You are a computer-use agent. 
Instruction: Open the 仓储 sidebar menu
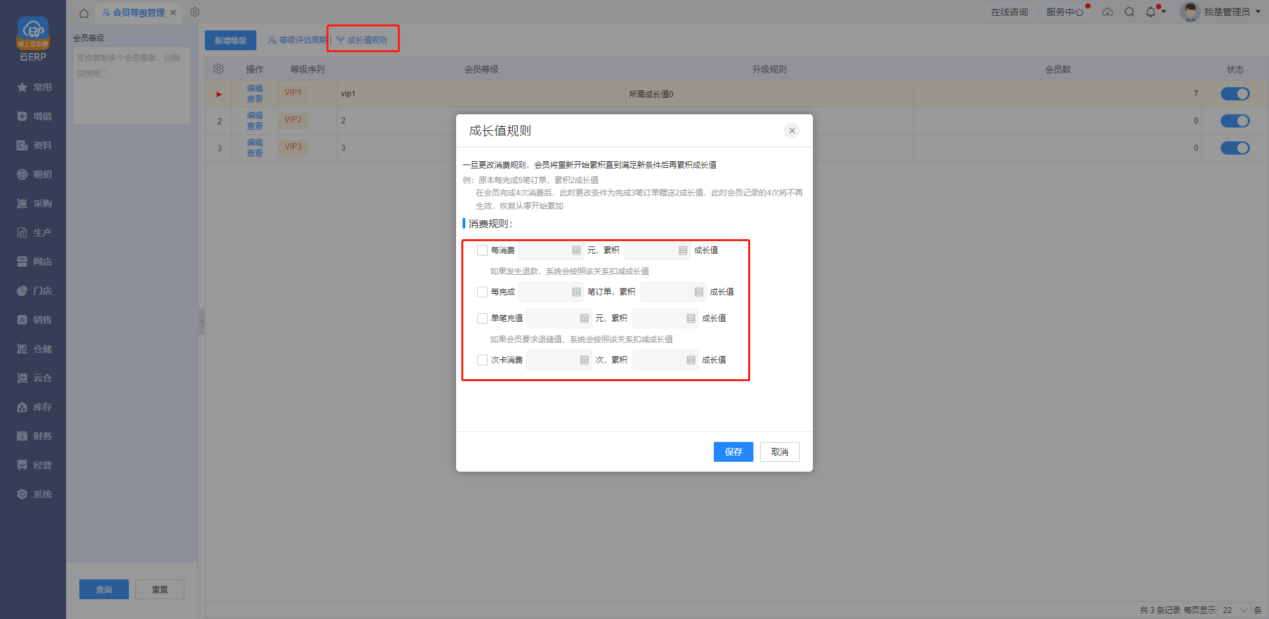[x=33, y=349]
